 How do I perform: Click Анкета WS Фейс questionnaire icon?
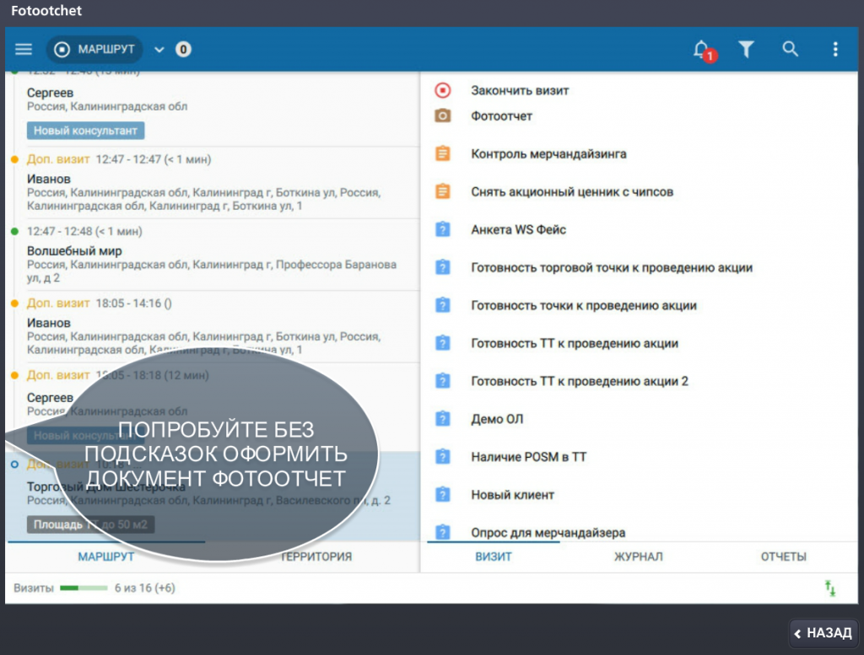pos(442,229)
